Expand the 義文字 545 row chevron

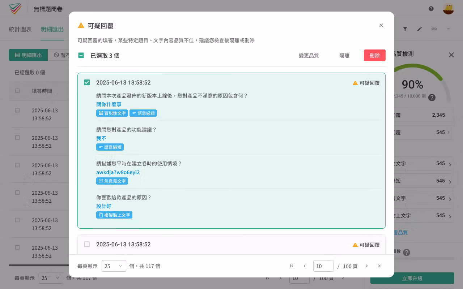450,199
